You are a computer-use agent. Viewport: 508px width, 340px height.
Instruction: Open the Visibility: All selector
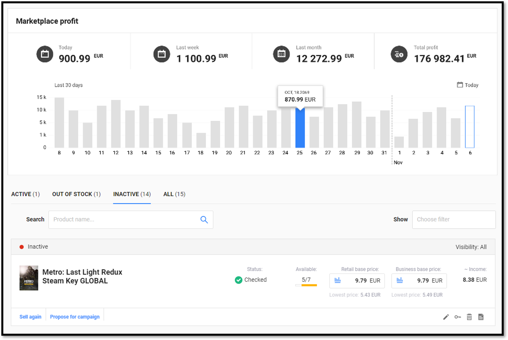[x=471, y=247]
